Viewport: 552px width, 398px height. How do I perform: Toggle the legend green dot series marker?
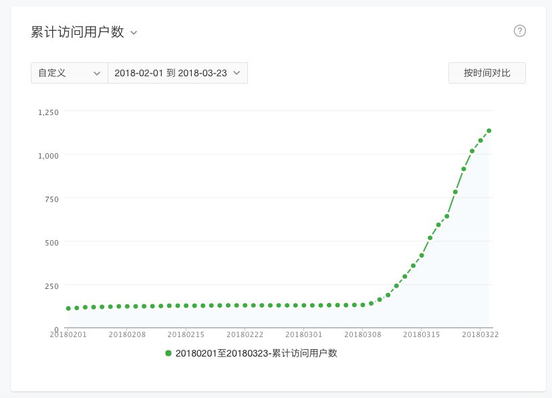click(x=168, y=353)
